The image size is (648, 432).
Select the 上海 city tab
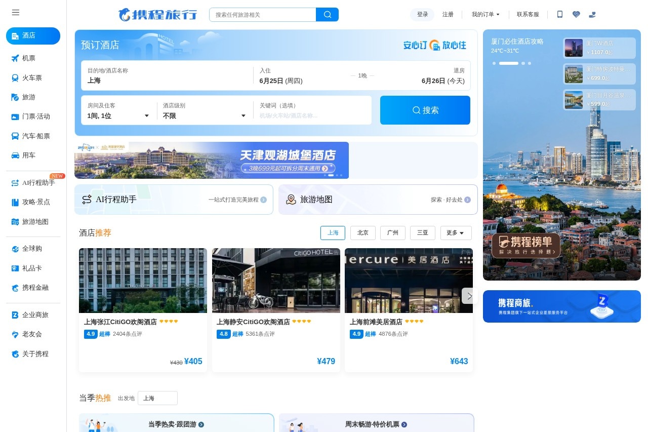pyautogui.click(x=333, y=233)
